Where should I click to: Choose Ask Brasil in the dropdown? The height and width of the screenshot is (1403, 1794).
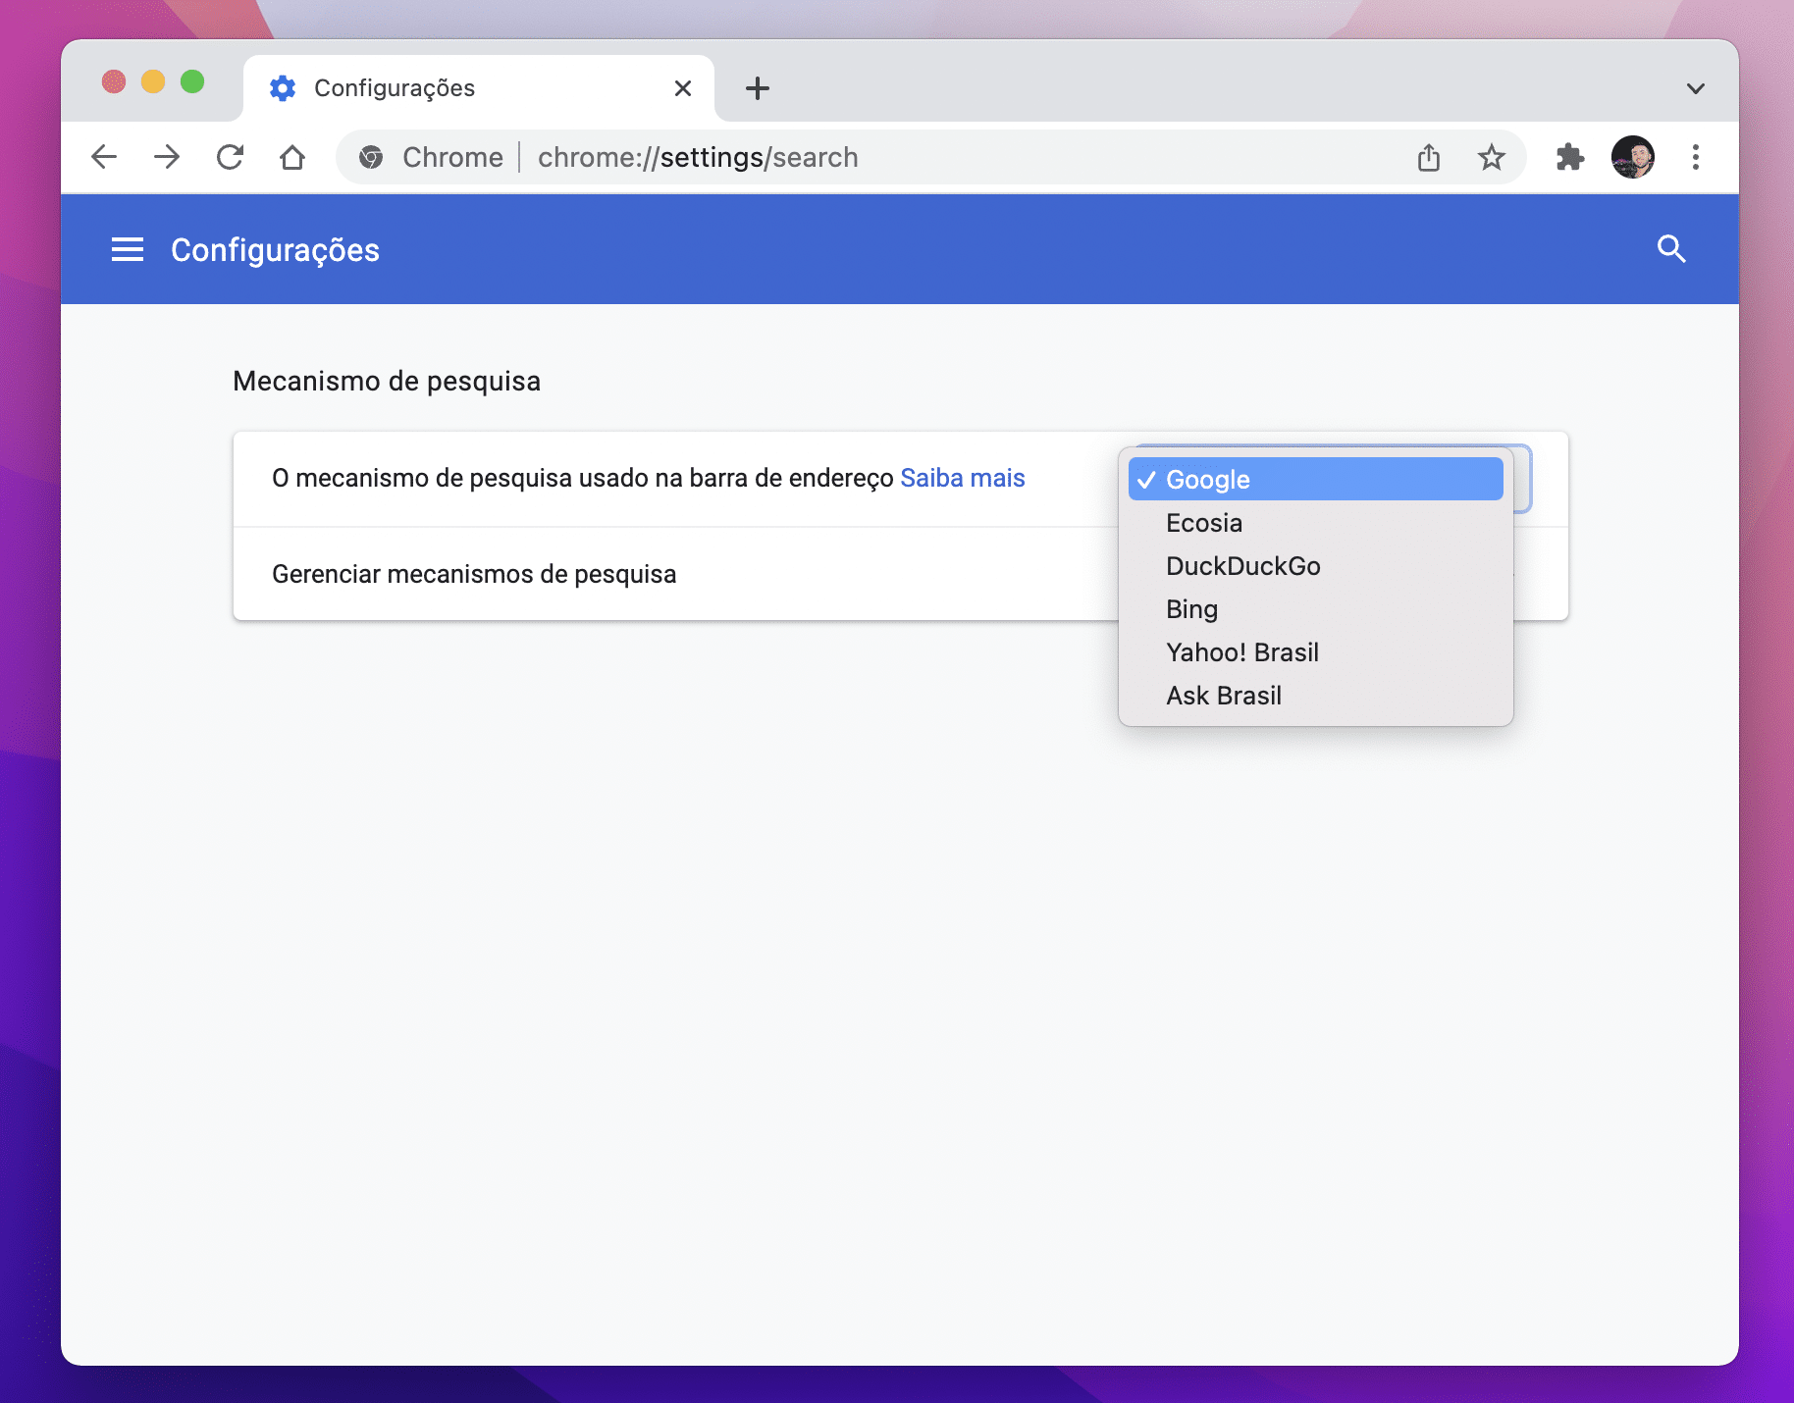(1315, 696)
